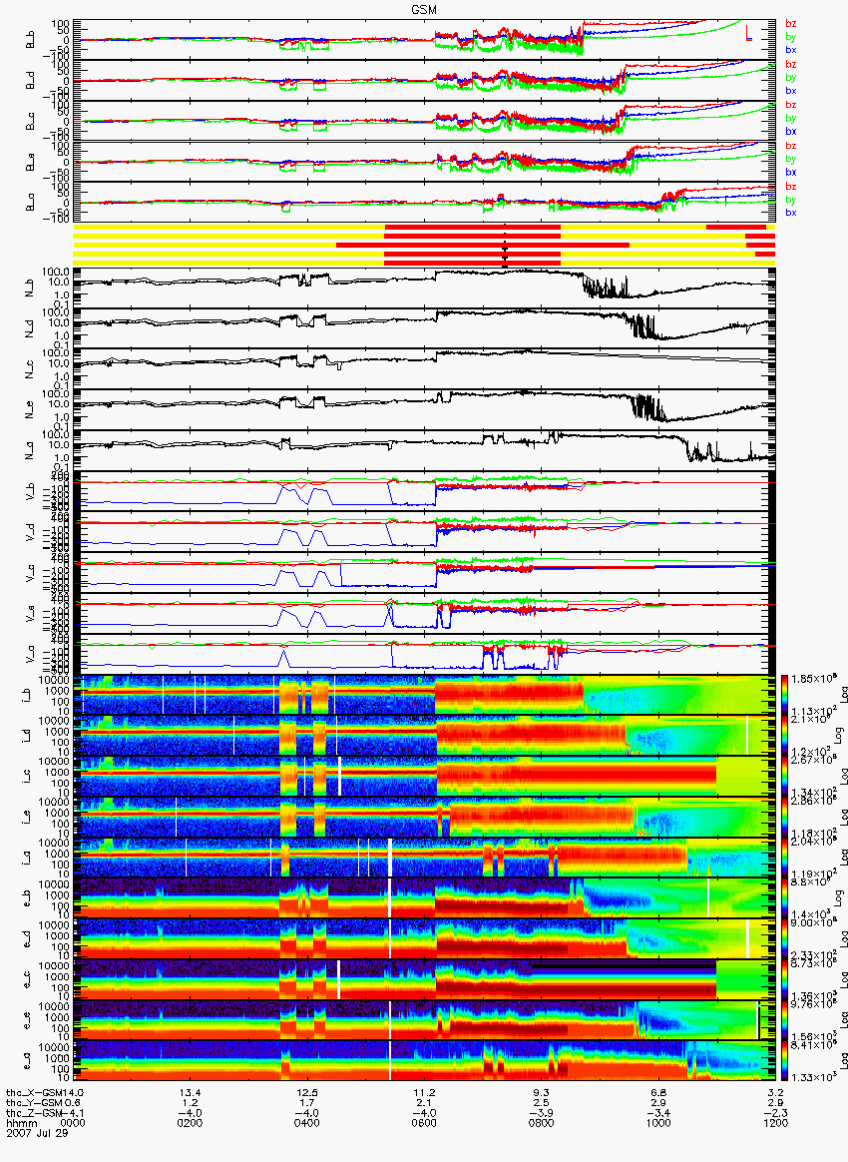This screenshot has width=848, height=1162.
Task: Click the B_d y-axis label
Action: pos(30,80)
